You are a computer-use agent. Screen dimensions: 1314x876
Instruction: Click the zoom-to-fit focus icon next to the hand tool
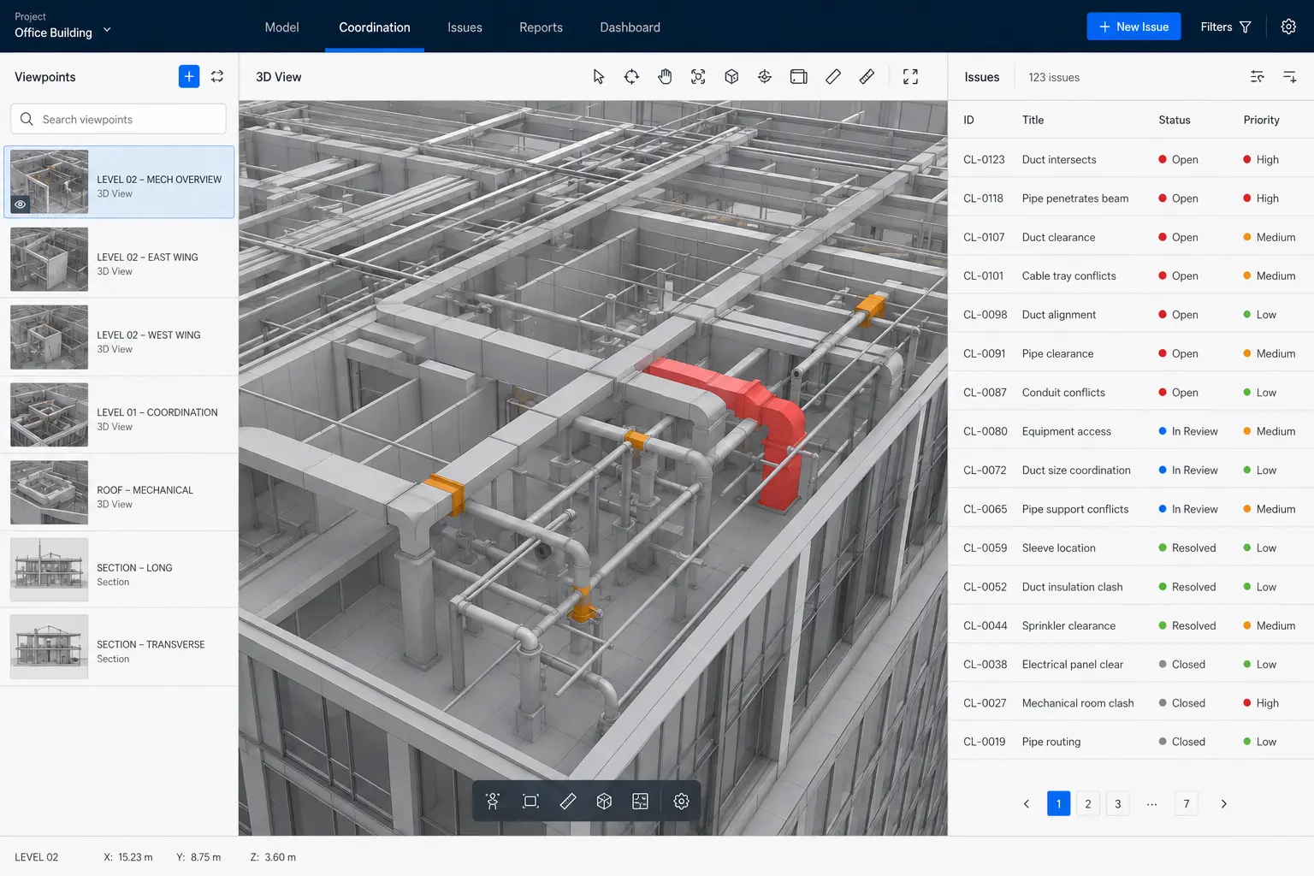698,77
